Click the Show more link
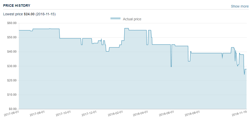249x121 pixels. [x=240, y=6]
